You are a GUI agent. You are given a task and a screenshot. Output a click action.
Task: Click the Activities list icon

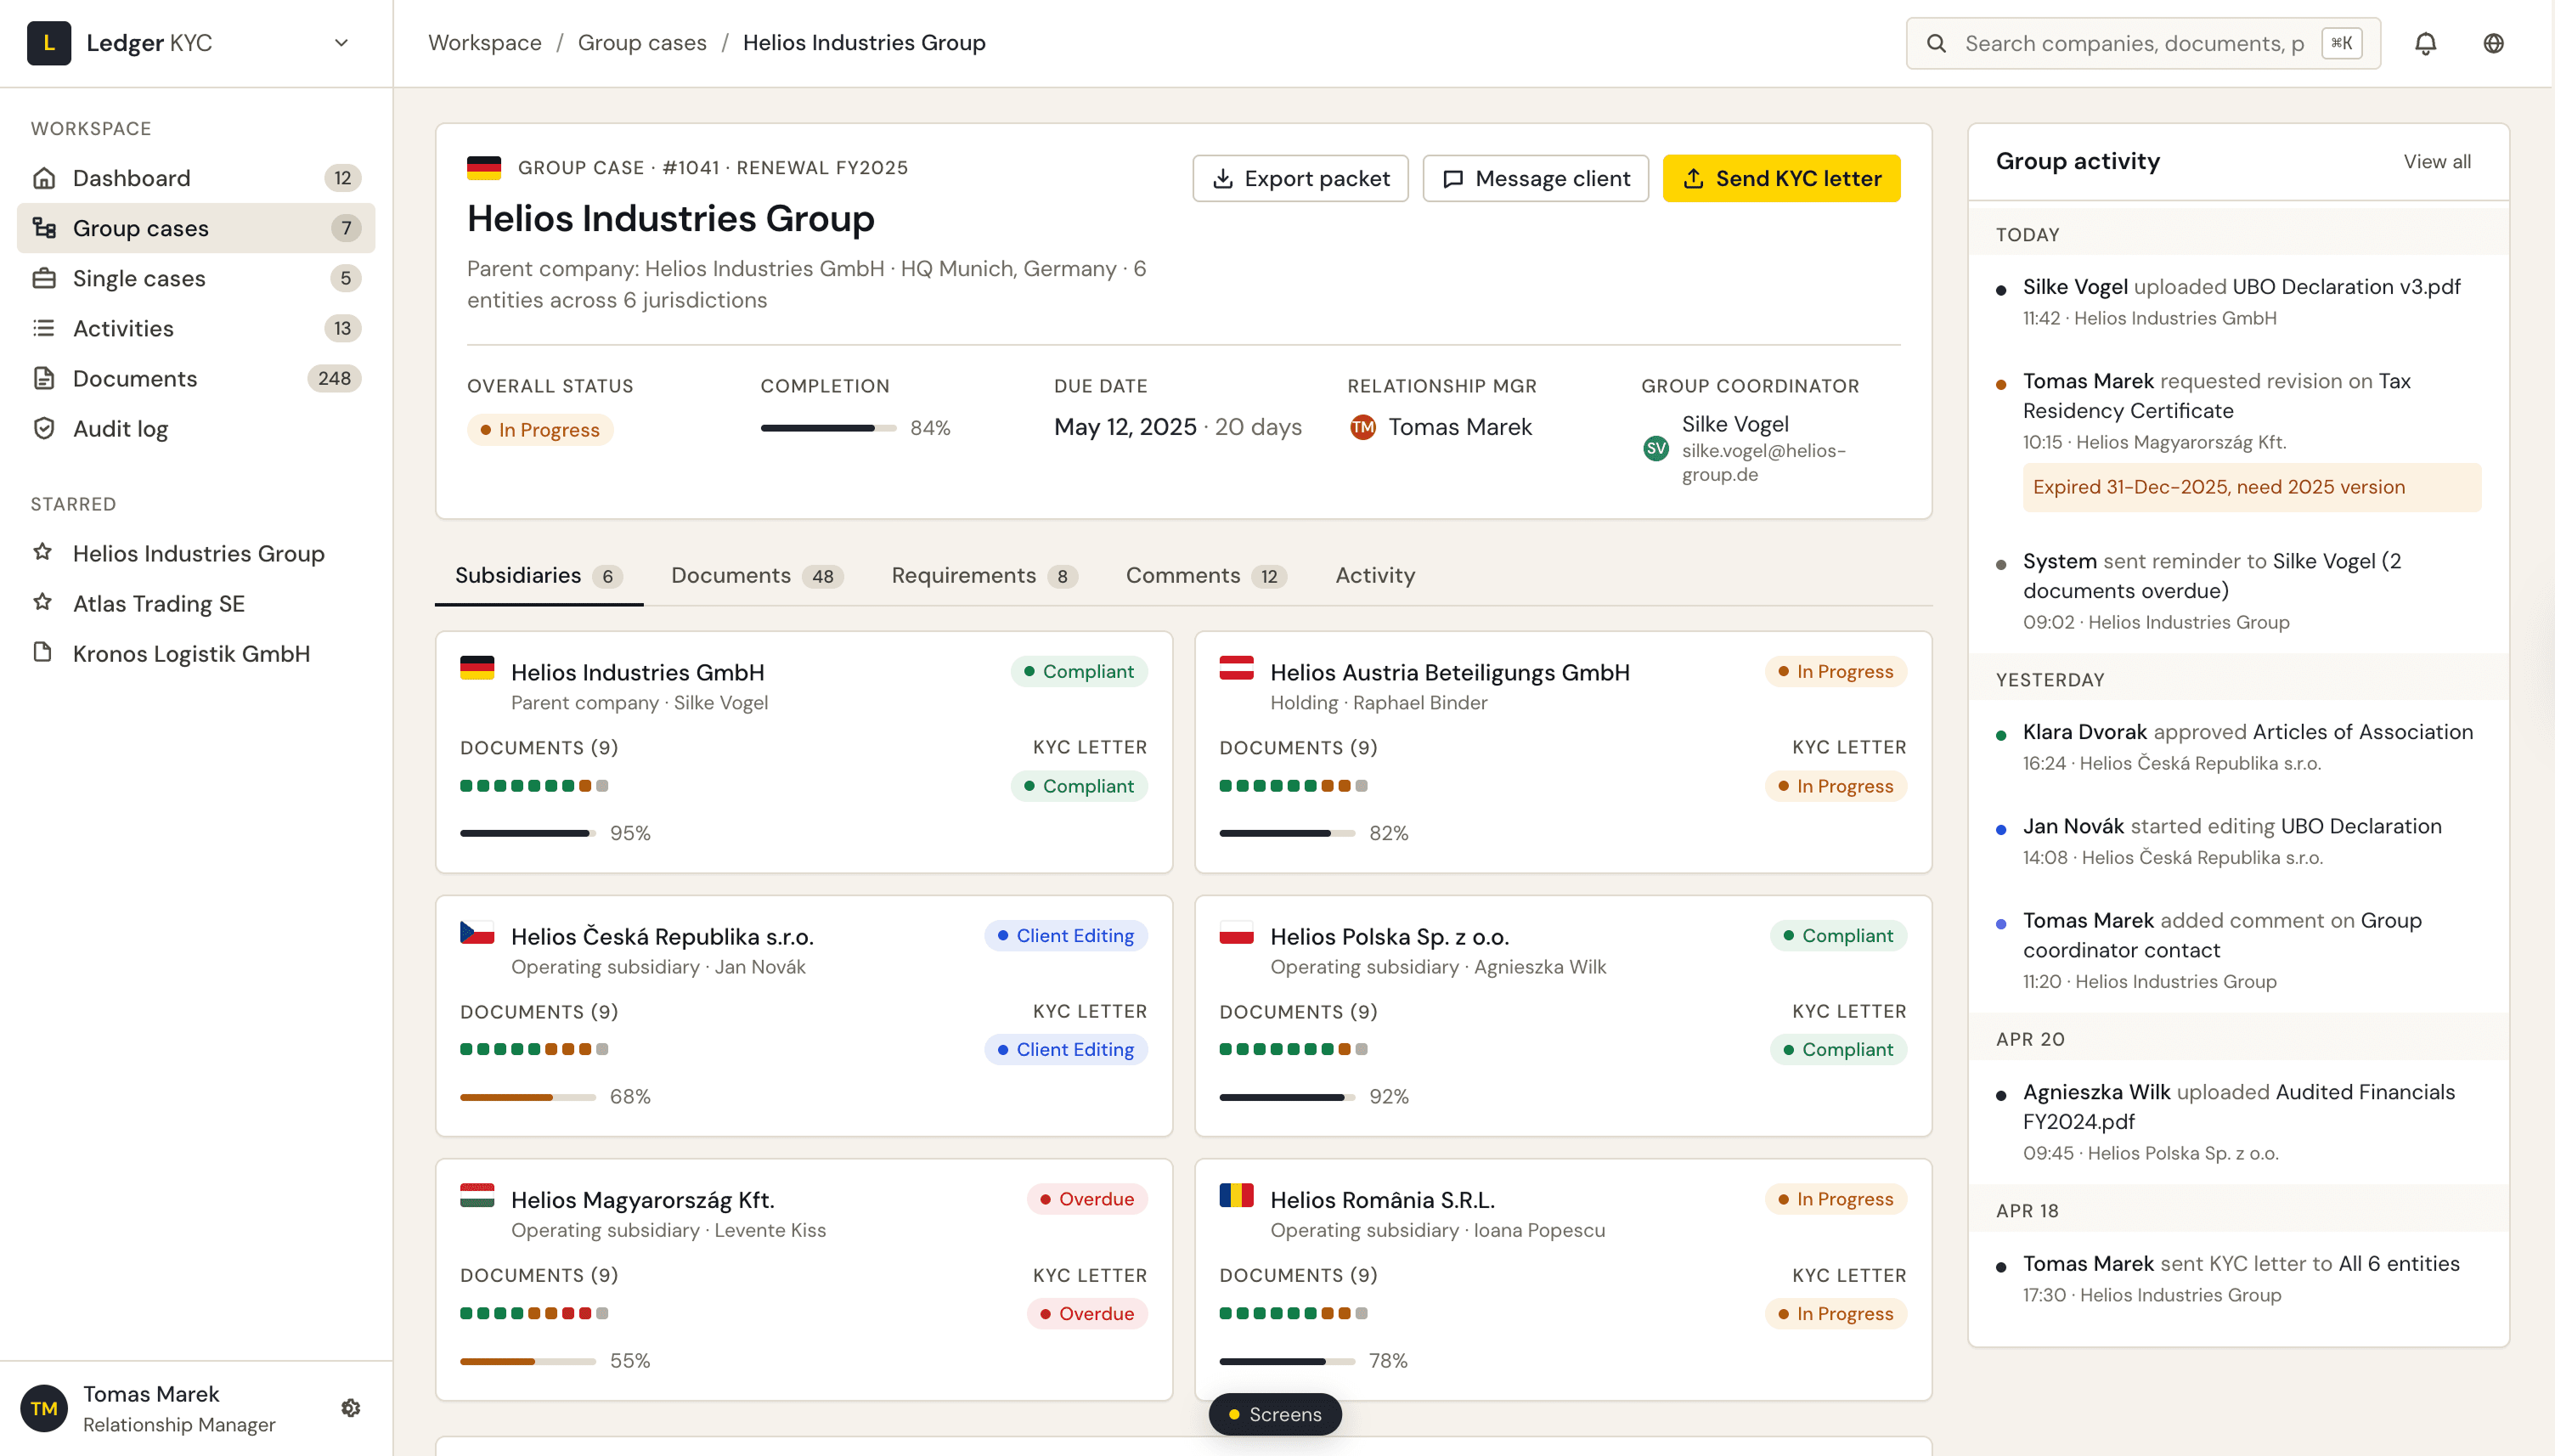[44, 328]
